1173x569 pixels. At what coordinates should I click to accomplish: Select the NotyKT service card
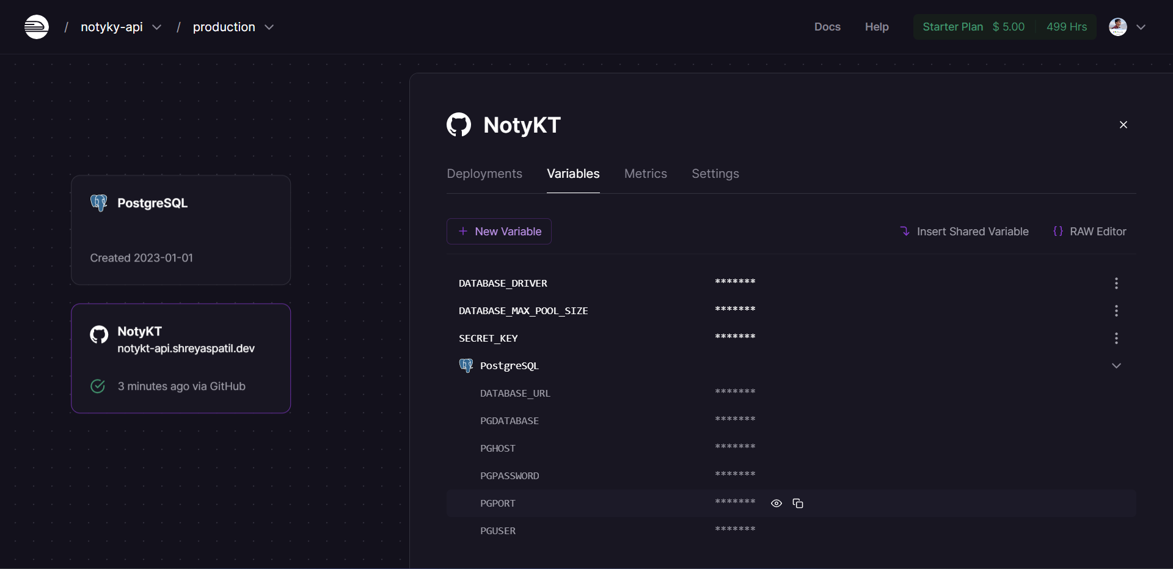[181, 359]
